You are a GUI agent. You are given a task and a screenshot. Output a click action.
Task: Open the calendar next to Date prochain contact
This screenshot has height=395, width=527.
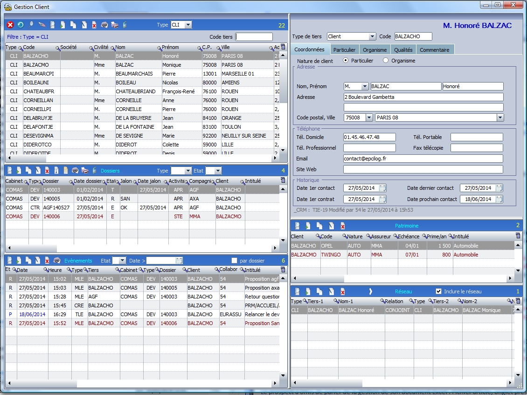(x=499, y=199)
